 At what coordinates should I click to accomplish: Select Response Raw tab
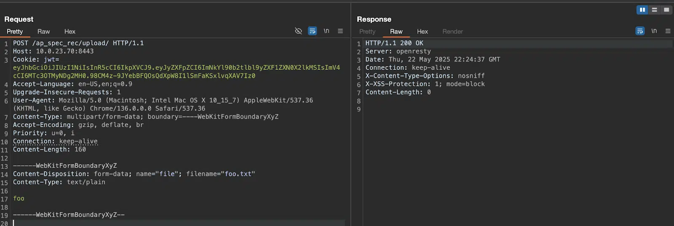point(396,32)
